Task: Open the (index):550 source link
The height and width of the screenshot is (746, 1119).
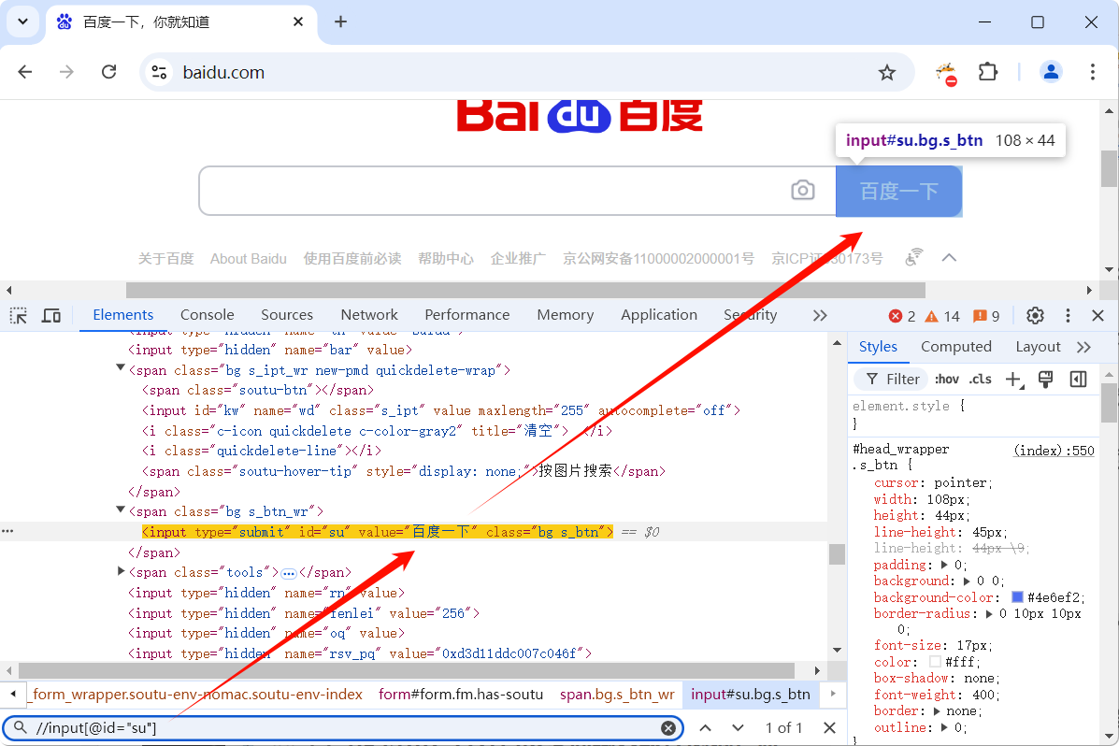Action: click(x=1054, y=451)
